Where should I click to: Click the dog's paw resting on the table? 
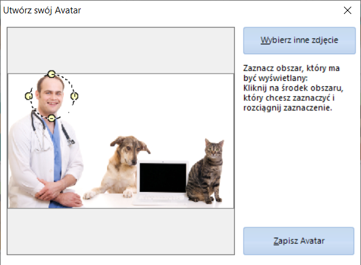point(127,194)
